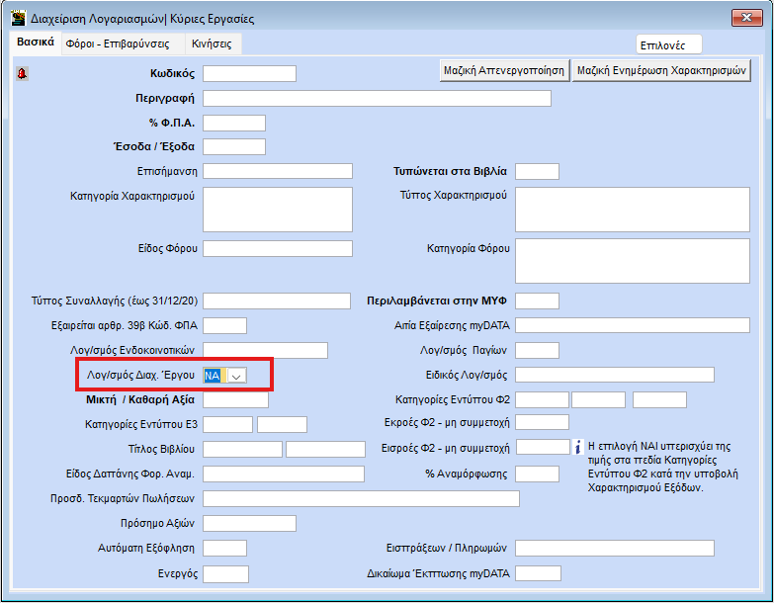Screen dimensions: 774x603
Task: Click into the Κωδικός field
Action: [x=249, y=73]
